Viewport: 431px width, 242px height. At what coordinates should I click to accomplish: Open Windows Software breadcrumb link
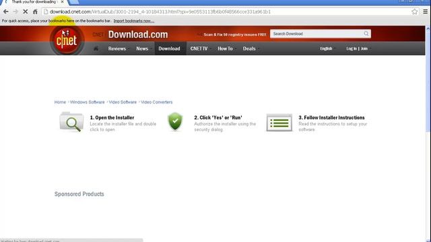87,102
